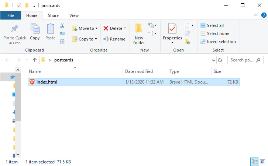Open the address bar history dropdown
This screenshot has height=166, width=268.
coord(214,60)
